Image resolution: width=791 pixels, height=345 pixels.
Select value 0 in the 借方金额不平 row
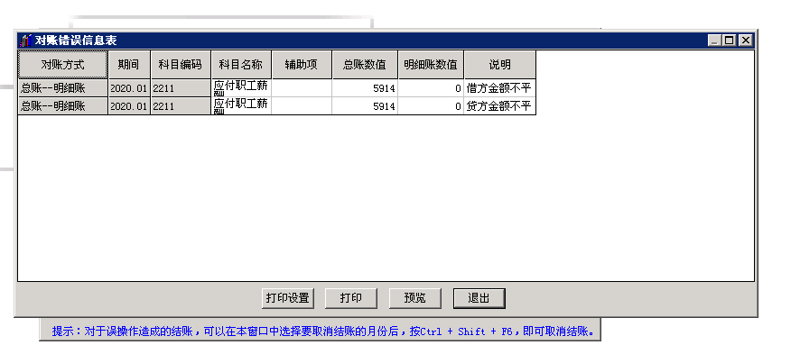431,88
